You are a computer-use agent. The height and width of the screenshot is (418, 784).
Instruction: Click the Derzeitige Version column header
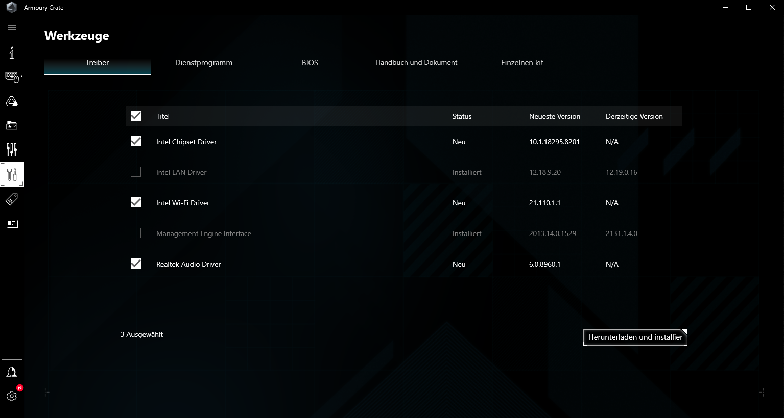click(634, 116)
